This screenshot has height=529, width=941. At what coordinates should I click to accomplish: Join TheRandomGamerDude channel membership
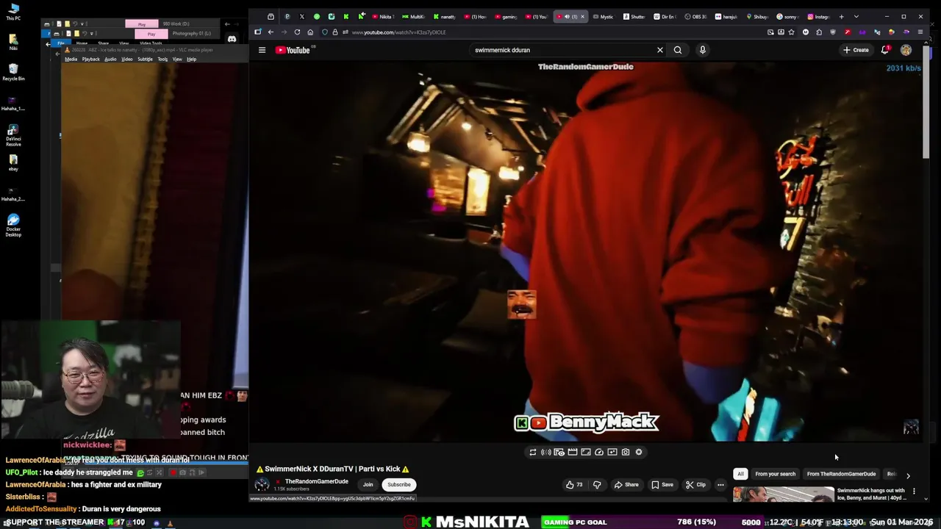point(368,484)
